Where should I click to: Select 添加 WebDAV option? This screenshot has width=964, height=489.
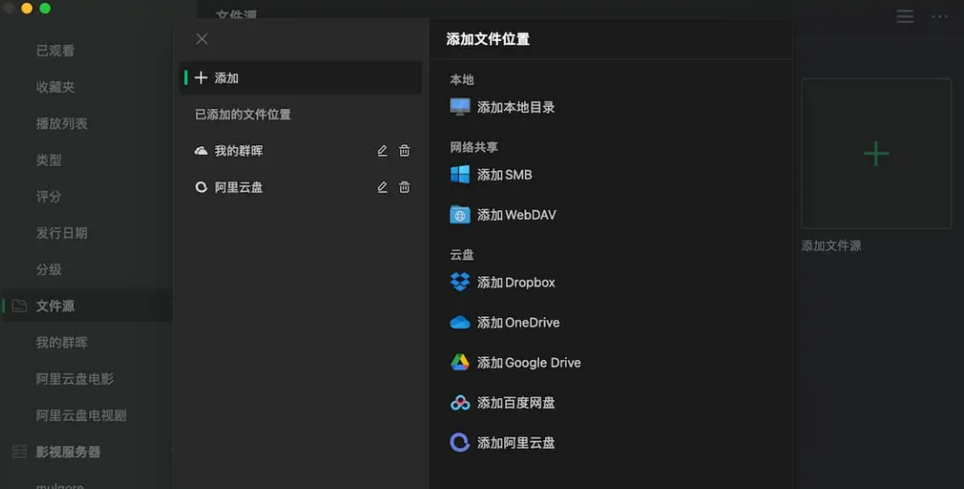coord(517,215)
